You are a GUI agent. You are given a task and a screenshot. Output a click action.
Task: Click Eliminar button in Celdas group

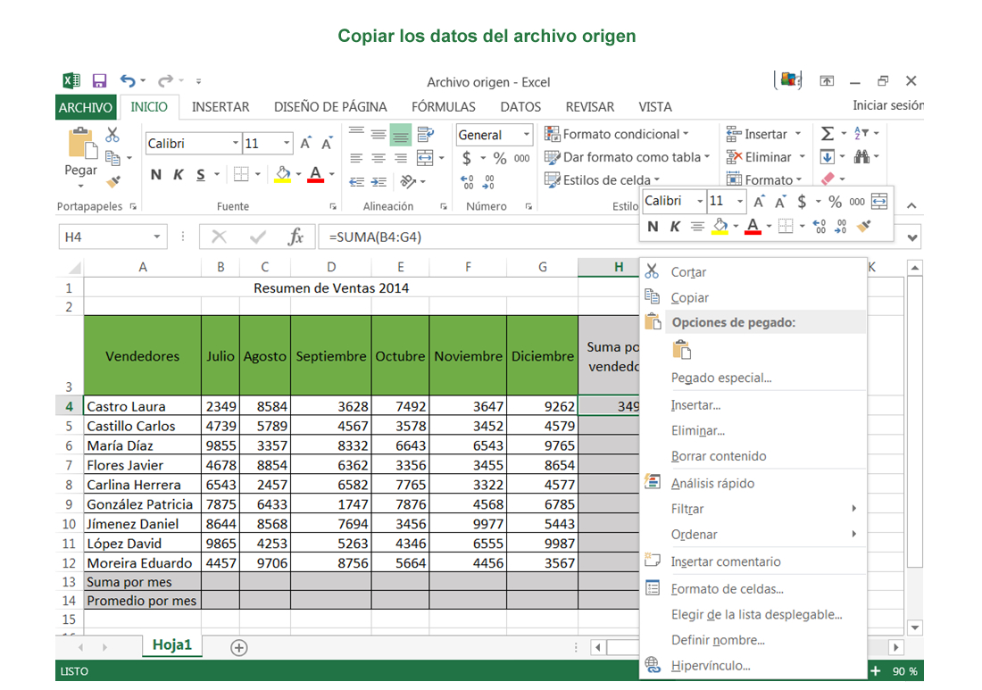tap(765, 157)
